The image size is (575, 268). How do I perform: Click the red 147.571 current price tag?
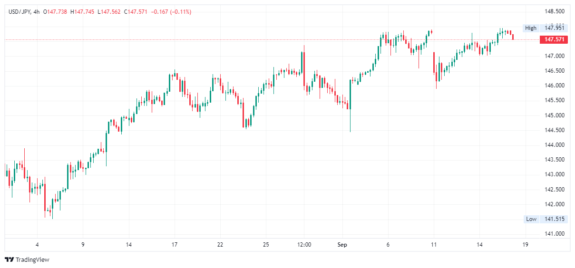tap(554, 39)
